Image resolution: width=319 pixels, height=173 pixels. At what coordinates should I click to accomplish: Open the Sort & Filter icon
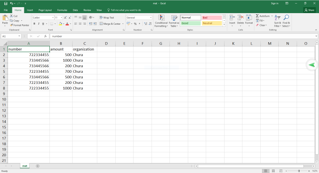coord(278,18)
